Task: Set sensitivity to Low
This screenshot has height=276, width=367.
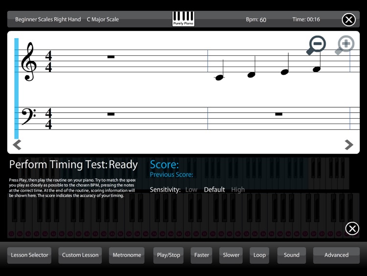Action: [x=191, y=189]
